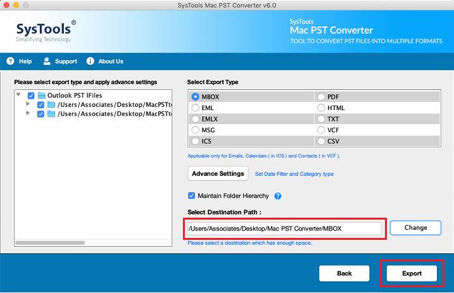Click the Support person icon

point(47,61)
